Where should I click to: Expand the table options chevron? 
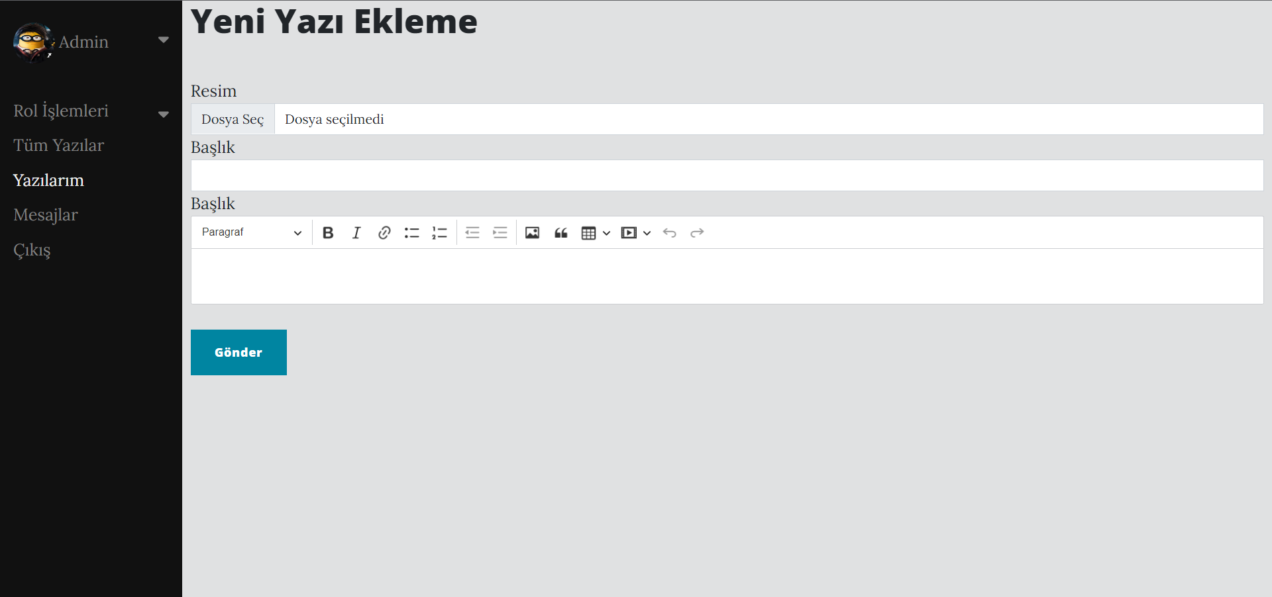point(606,233)
